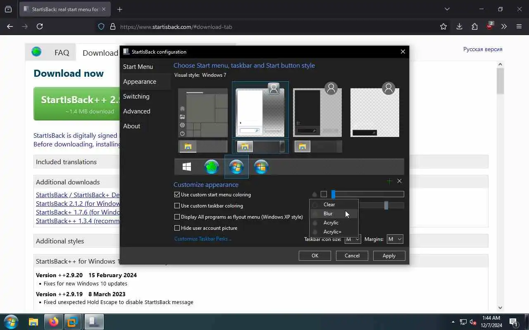Open the Start Menu settings section
Viewport: 529px width, 330px height.
pos(145,66)
